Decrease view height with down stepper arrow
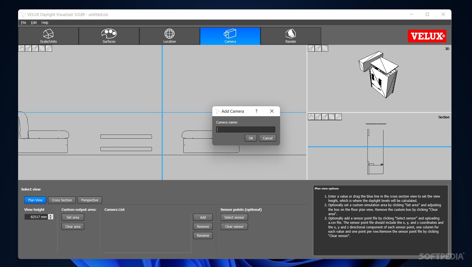Screen dimensions: 472x267 (51, 218)
